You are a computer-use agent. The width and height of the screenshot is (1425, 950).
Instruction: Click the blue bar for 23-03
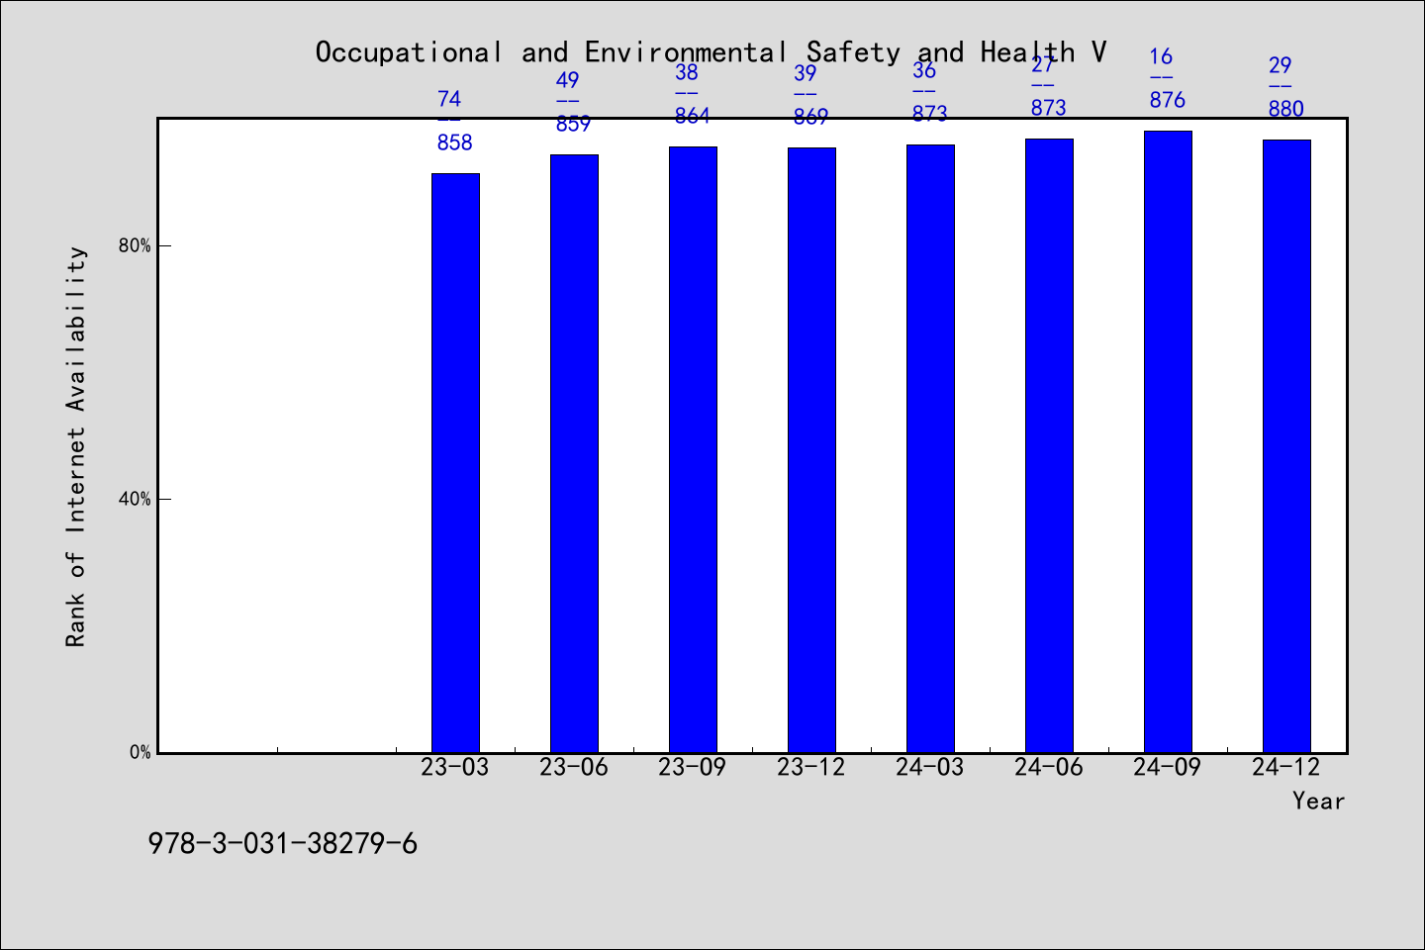(455, 463)
